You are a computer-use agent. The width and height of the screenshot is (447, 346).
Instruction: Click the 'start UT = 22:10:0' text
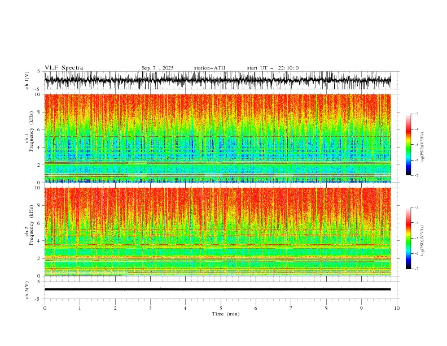click(x=273, y=68)
